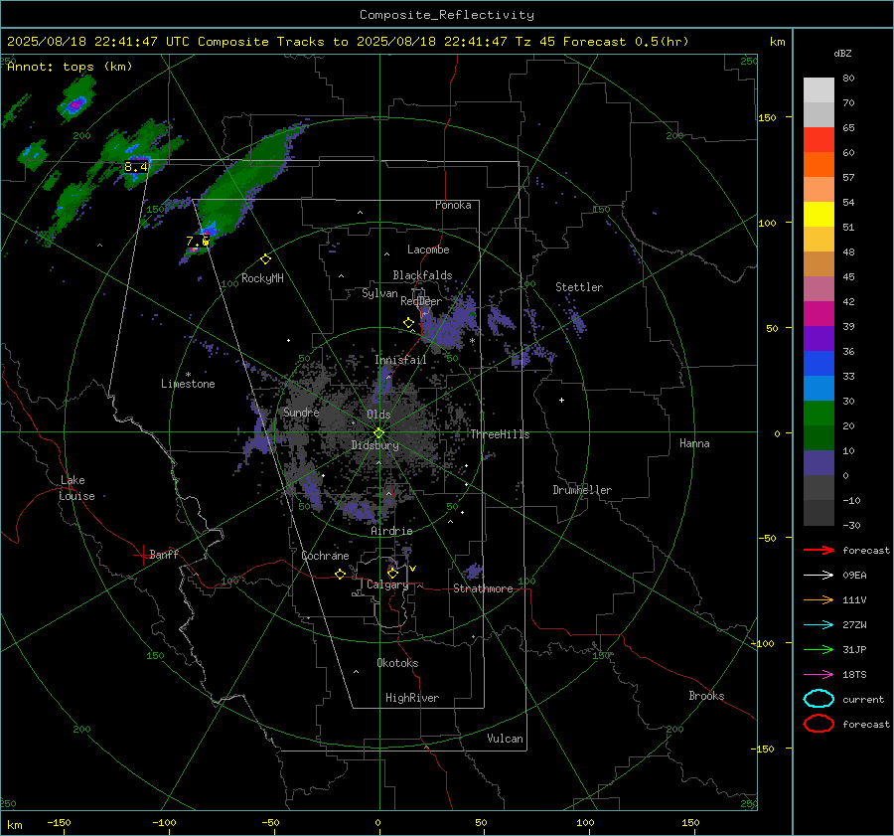Screen dimensions: 894x836
Task: Click the cyan 27ZW arrow in legend
Action: (819, 625)
